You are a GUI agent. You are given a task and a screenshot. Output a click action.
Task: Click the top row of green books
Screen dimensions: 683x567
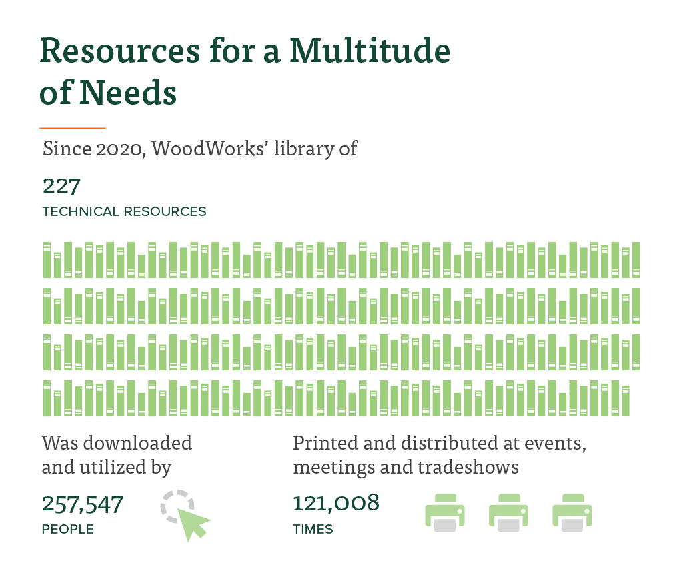point(341,260)
